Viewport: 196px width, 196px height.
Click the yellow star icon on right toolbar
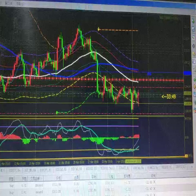tap(194, 54)
